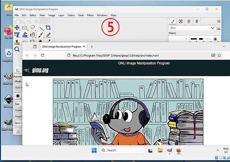Select the Rectangle Select tool
The image size is (230, 162).
click(x=25, y=28)
